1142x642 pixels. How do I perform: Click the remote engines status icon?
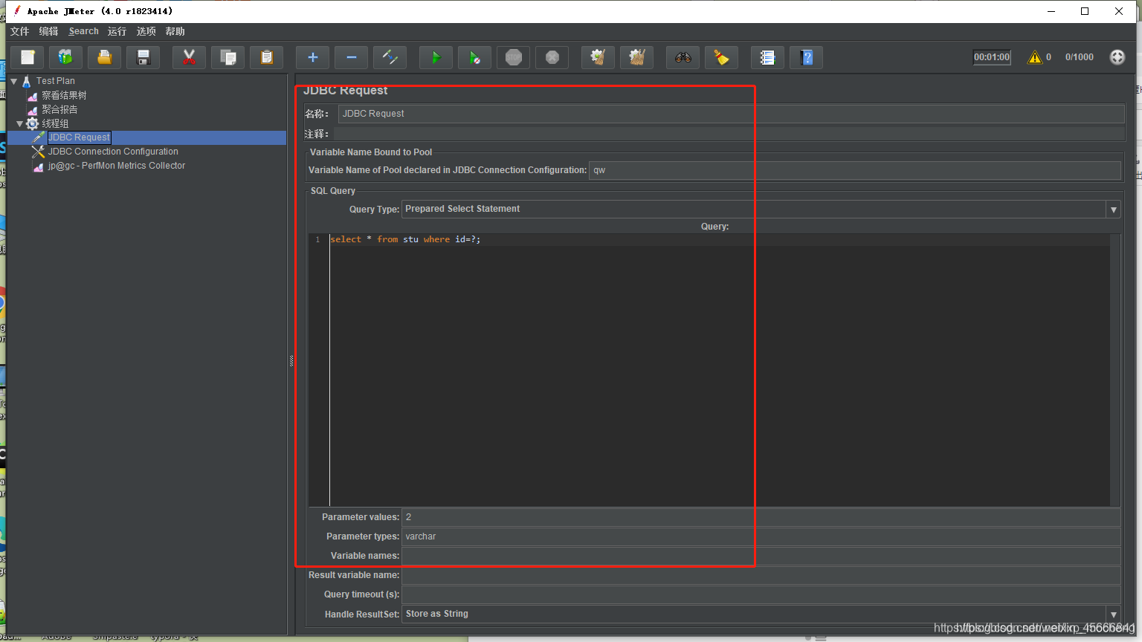[1117, 57]
